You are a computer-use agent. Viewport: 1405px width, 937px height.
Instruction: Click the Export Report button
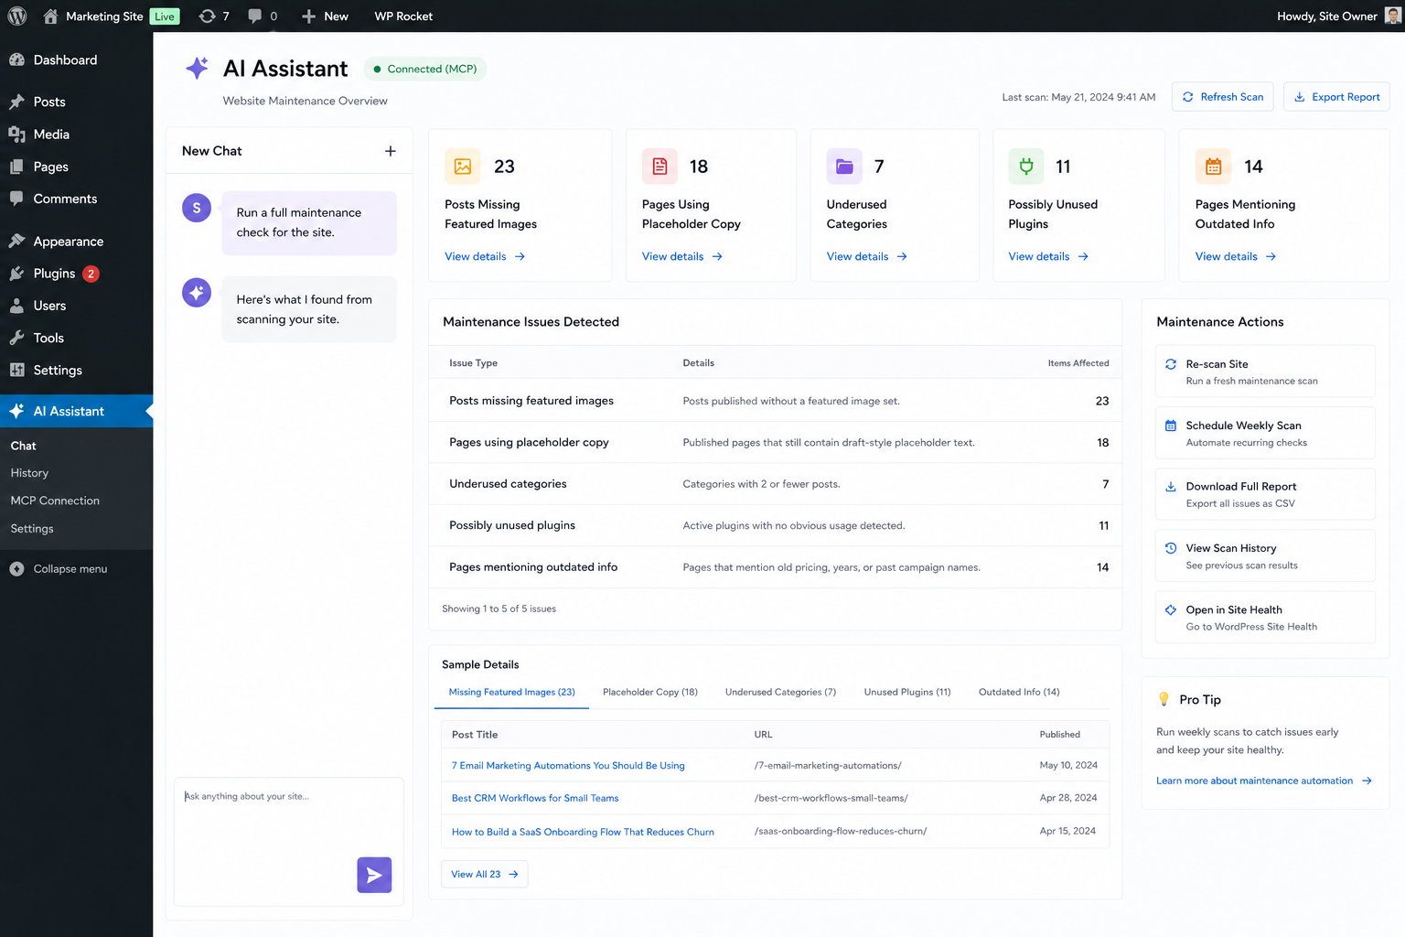point(1336,97)
